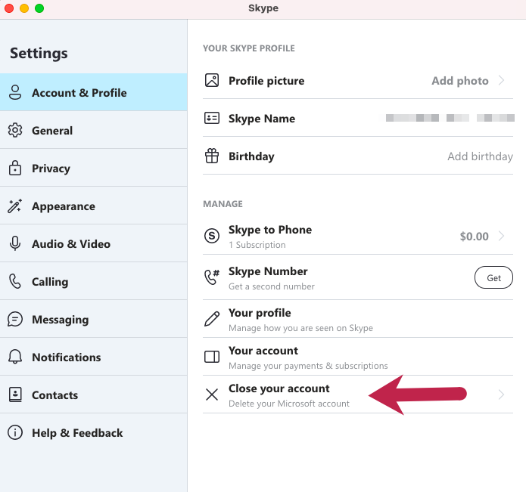Viewport: 526px width, 492px height.
Task: Click the Contacts address book icon
Action: 15,395
